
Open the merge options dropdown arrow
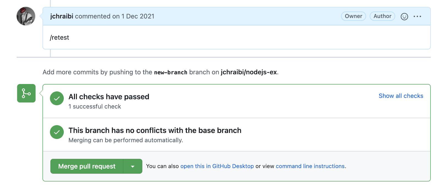pos(133,166)
